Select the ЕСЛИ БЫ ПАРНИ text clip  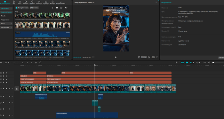[109, 82]
